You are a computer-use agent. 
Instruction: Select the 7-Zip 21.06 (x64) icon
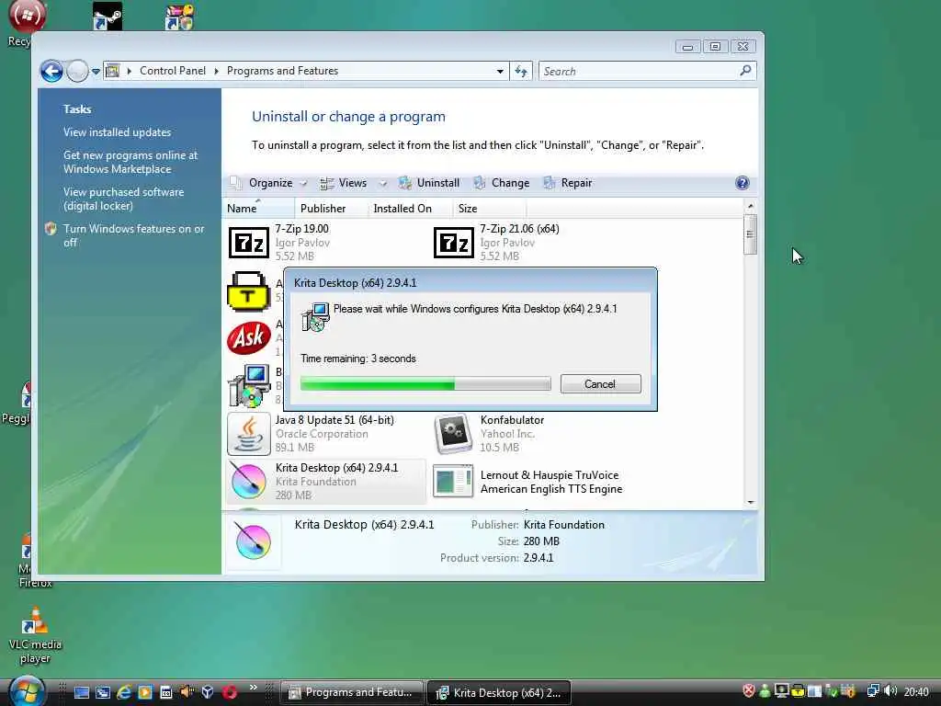point(454,243)
